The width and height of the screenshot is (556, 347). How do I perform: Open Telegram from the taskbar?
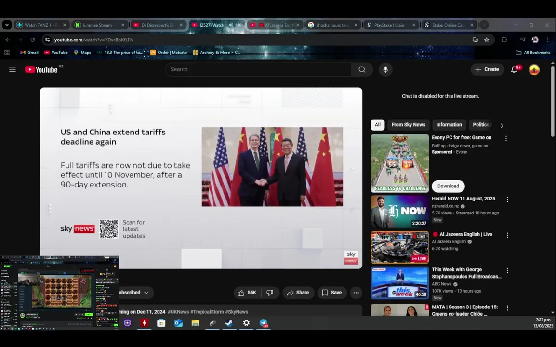tap(264, 323)
